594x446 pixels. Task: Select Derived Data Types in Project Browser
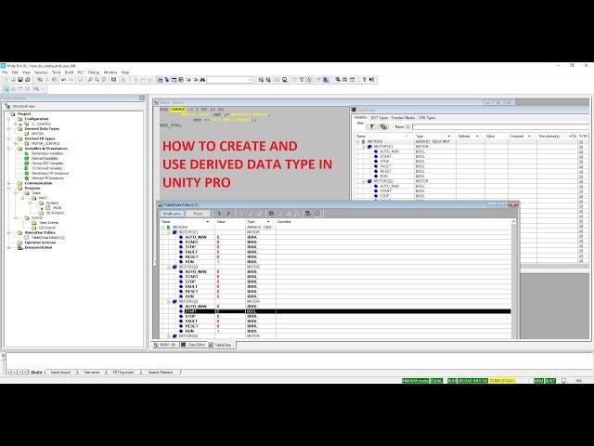coord(42,129)
